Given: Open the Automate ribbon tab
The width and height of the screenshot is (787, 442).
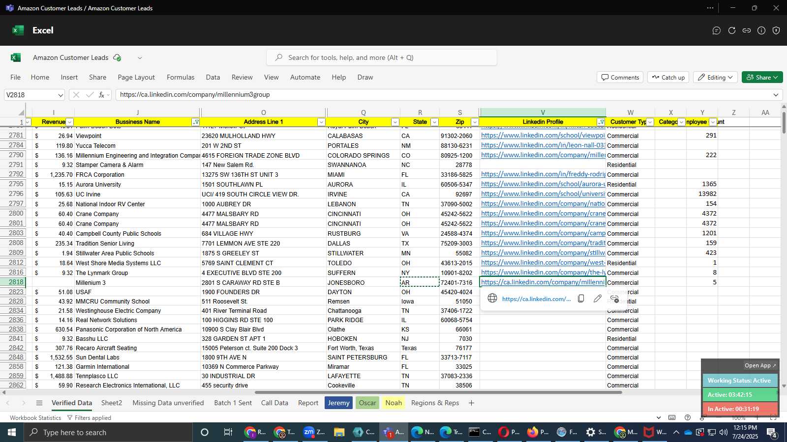Looking at the screenshot, I should [x=305, y=77].
